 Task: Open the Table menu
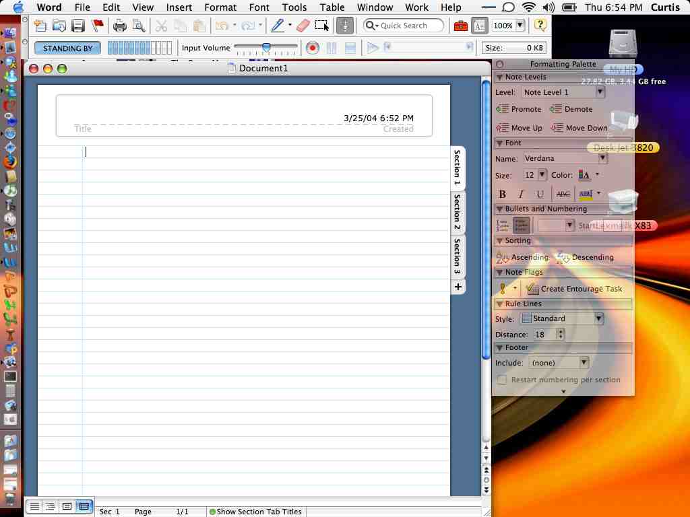coord(332,7)
